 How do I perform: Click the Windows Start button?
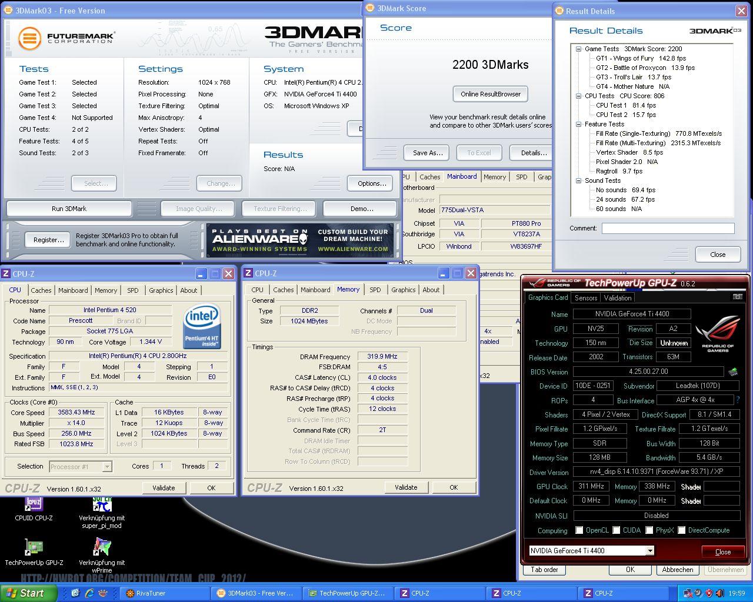[29, 593]
